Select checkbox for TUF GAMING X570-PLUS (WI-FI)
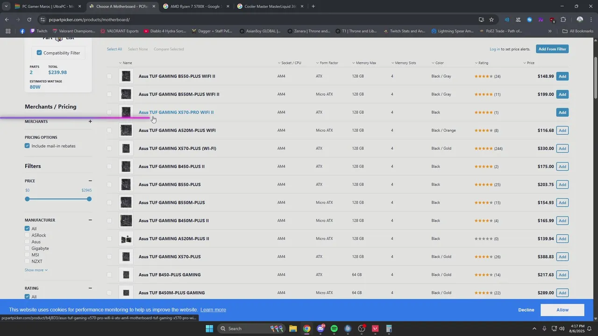598x336 pixels. 109,148
